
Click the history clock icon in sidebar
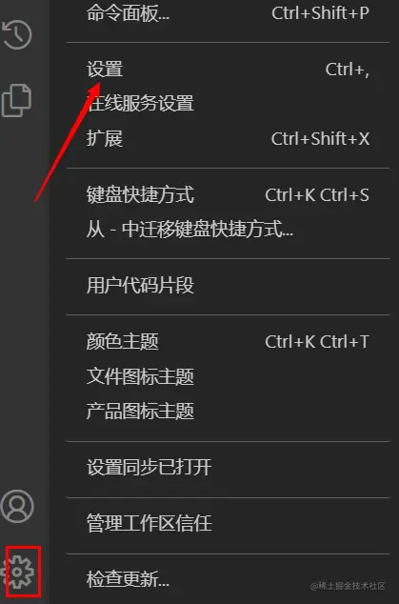coord(16,34)
